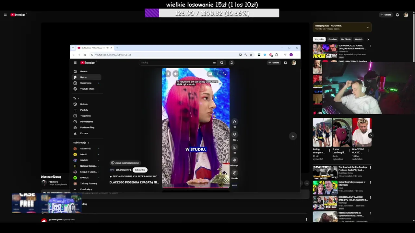This screenshot has height=233, width=415.
Task: Go back in the browser
Action: tap(73, 55)
